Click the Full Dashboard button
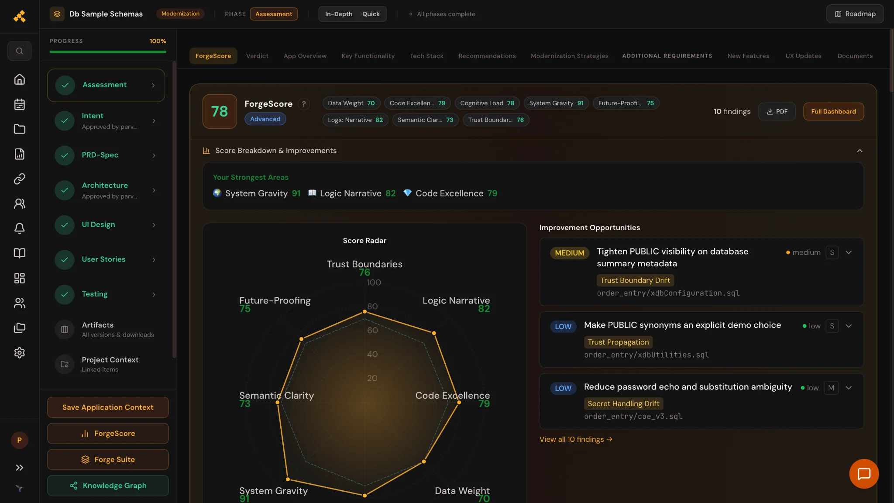Image resolution: width=894 pixels, height=503 pixels. coord(833,111)
